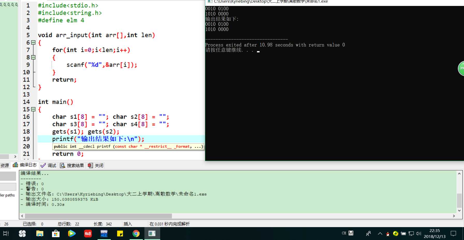Click the 错误: 0 line in compile log
This screenshot has height=240, width=464.
(32, 184)
